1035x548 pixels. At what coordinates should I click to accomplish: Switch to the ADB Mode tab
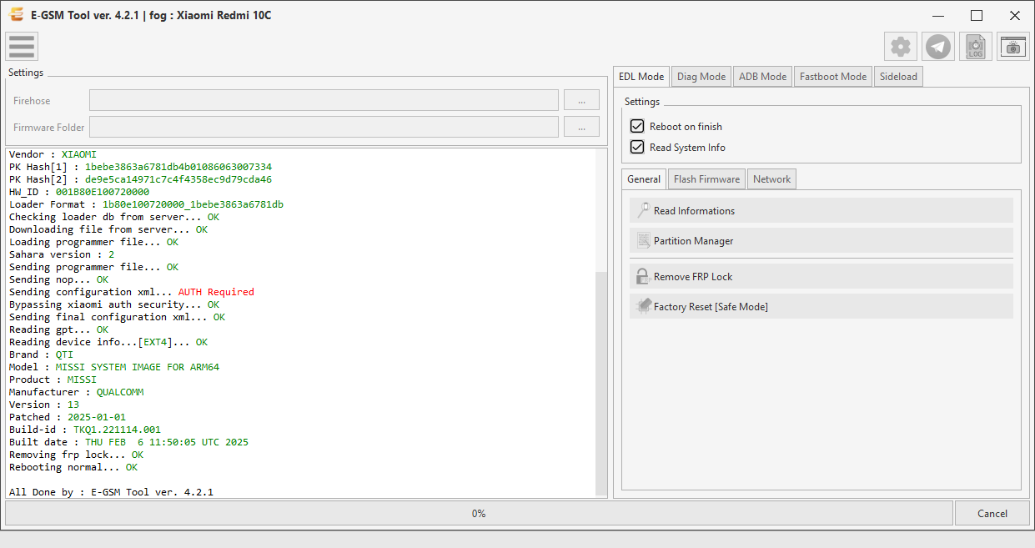[762, 76]
